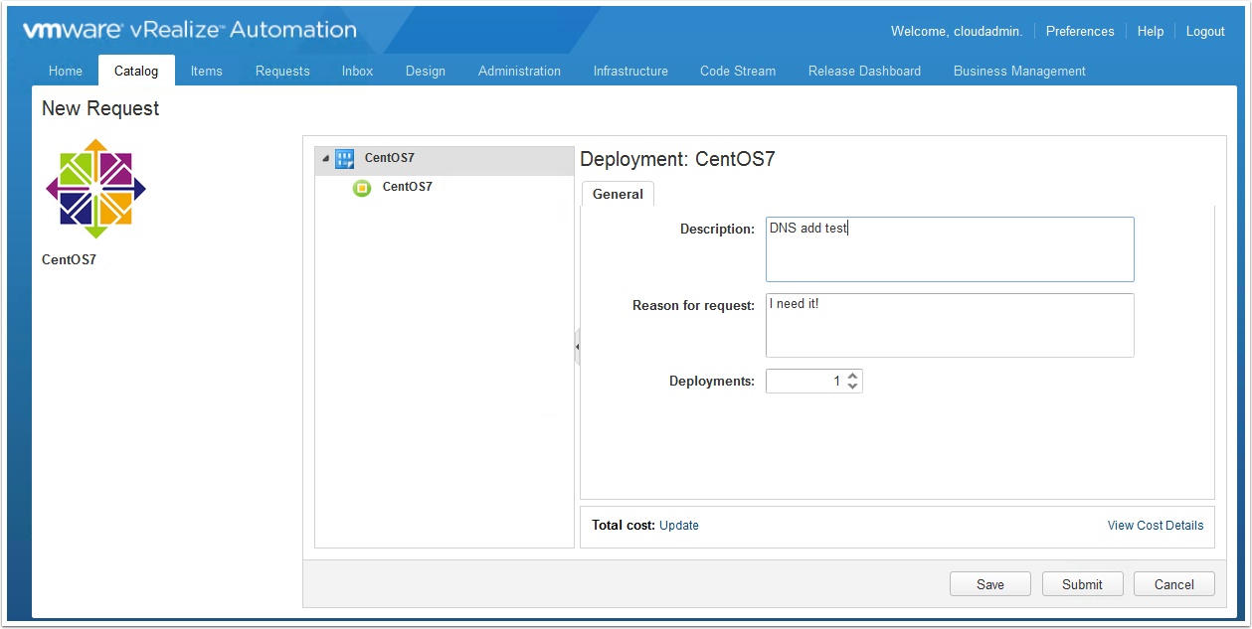1252x629 pixels.
Task: Collapse the left tree panel splitter arrow
Action: point(577,347)
